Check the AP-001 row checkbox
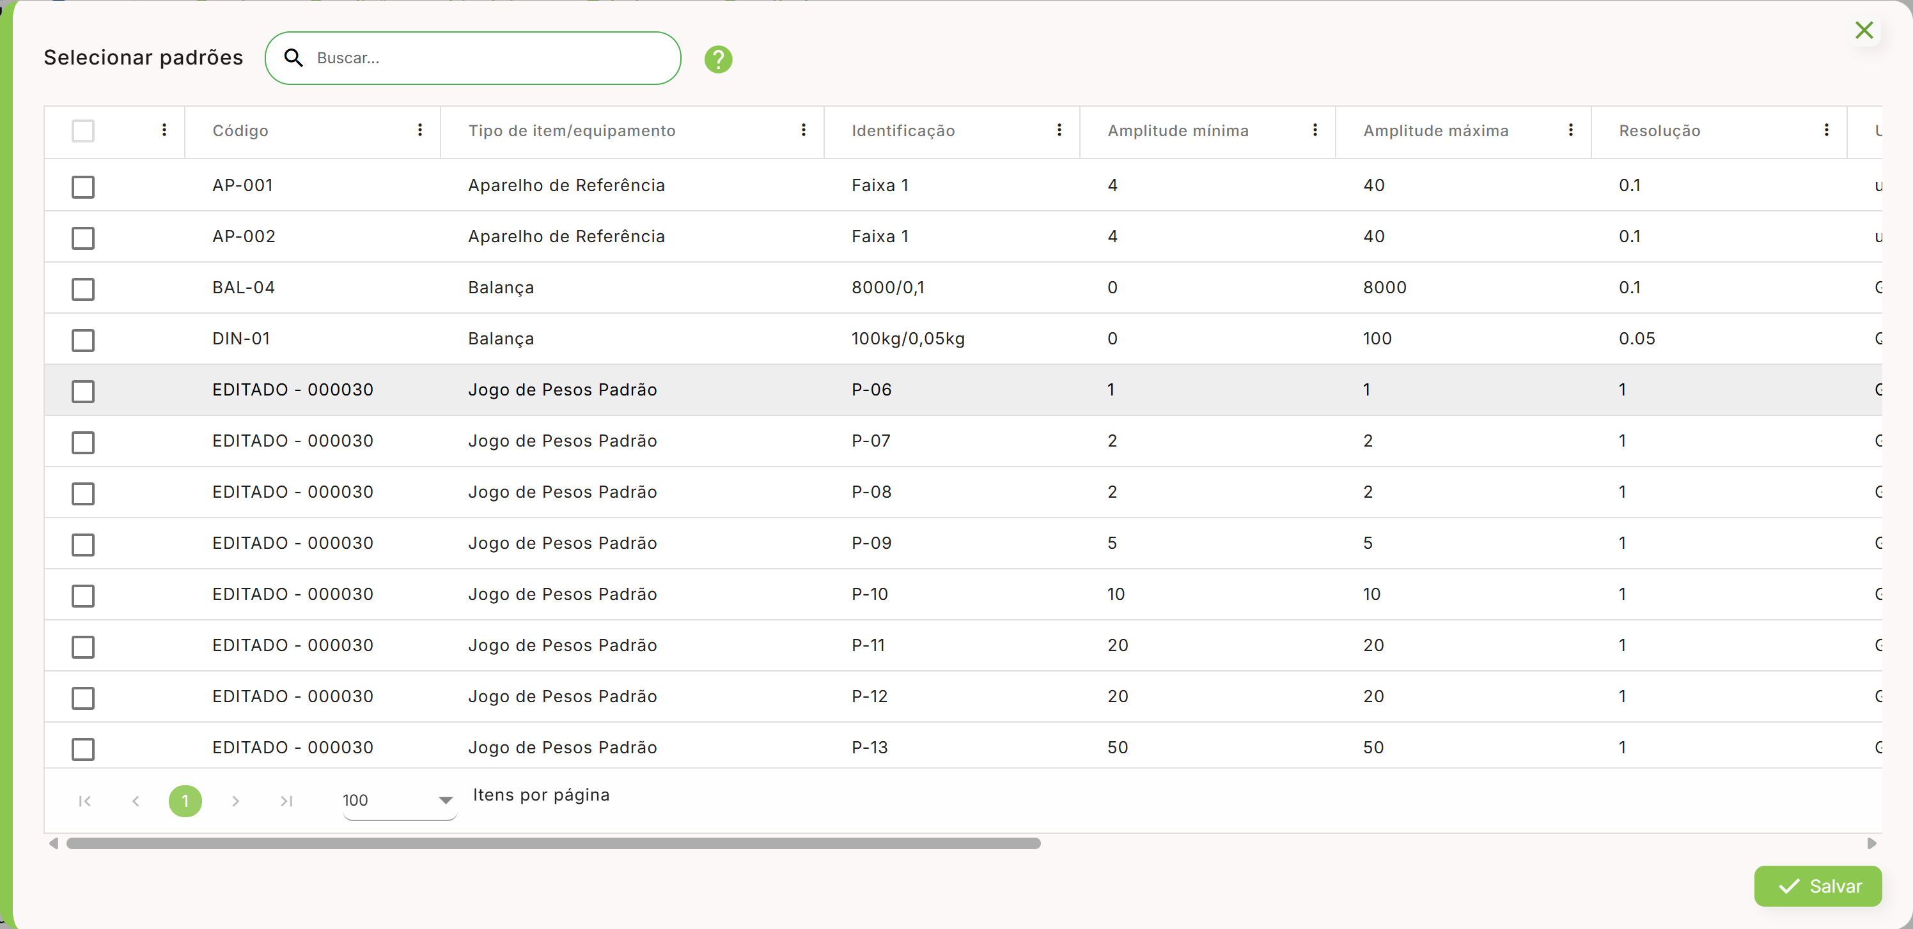The height and width of the screenshot is (929, 1913). point(83,187)
